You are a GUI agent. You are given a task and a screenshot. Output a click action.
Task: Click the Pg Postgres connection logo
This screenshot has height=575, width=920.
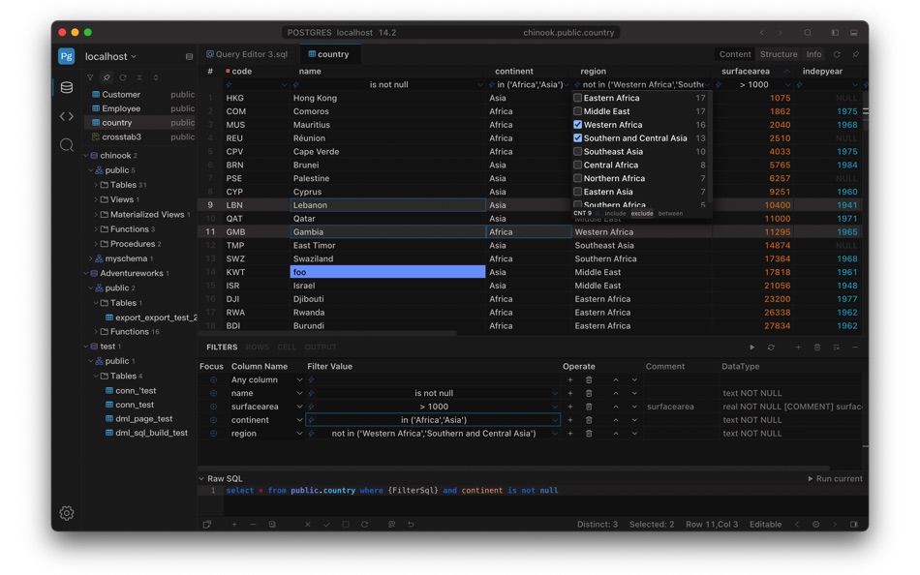66,56
